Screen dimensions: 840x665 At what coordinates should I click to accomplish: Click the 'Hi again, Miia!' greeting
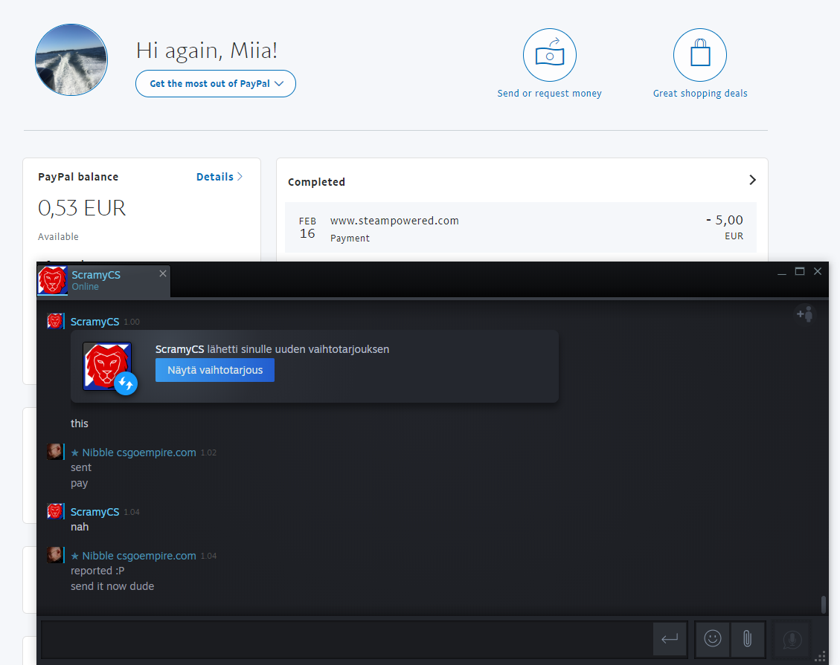coord(207,51)
